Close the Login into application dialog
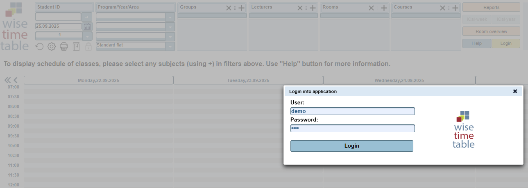The width and height of the screenshot is (528, 188). point(515,91)
